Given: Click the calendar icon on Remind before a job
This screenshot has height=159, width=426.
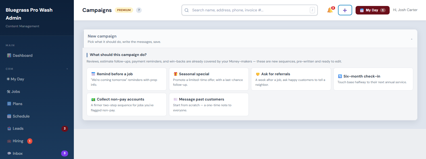Looking at the screenshot, I should coord(93,74).
